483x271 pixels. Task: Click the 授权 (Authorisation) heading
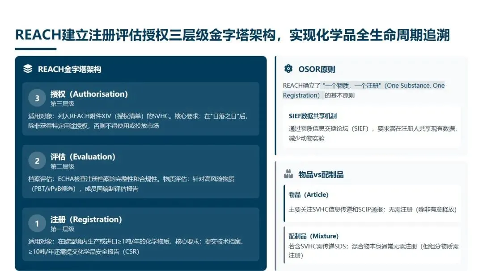[x=89, y=94]
